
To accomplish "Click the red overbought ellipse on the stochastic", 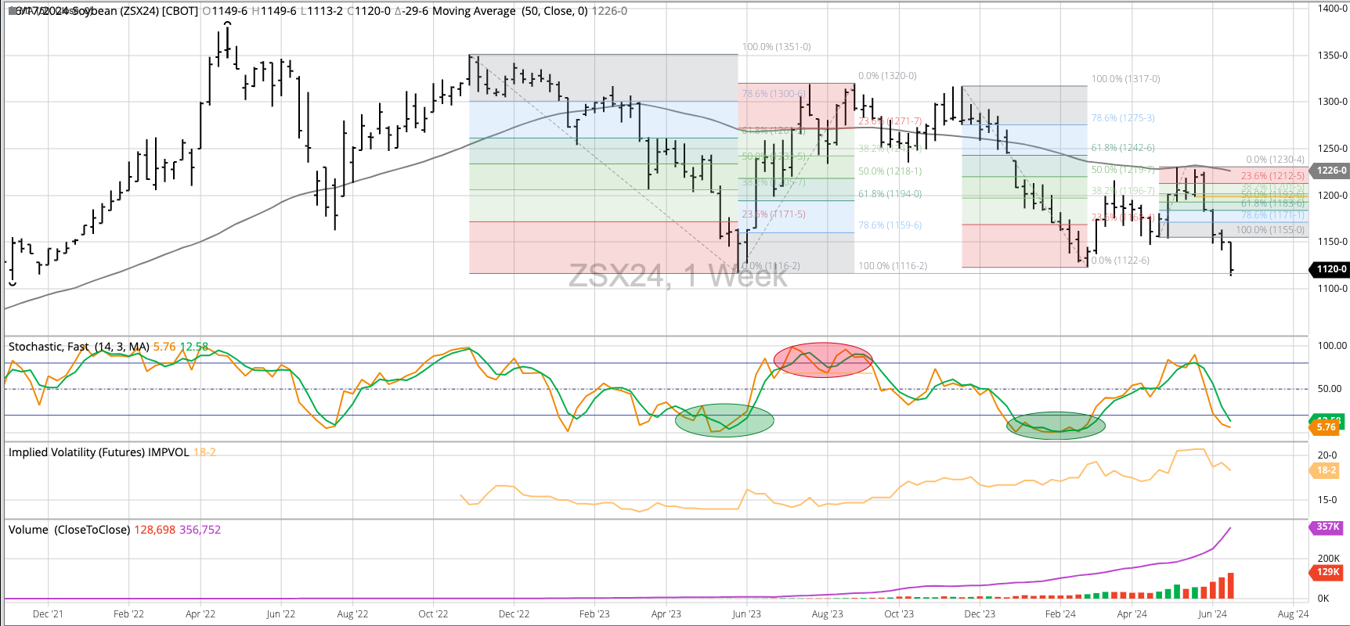I will click(822, 360).
